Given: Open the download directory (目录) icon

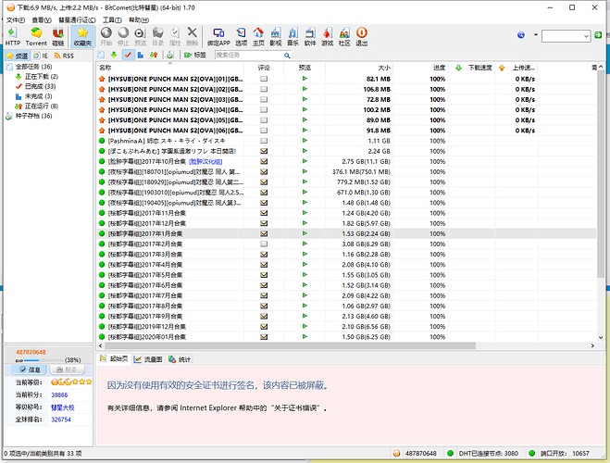Looking at the screenshot, I should click(x=157, y=36).
